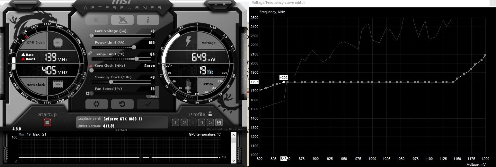Click the Temp. label panel

pos(208,84)
